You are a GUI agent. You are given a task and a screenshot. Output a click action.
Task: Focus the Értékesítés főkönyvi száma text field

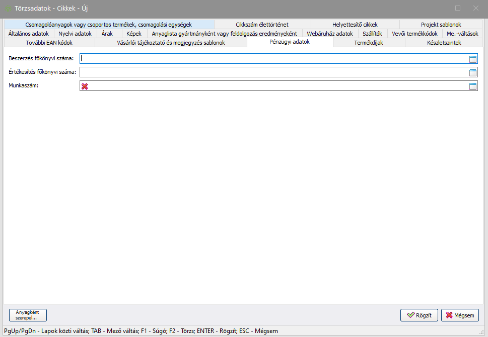pyautogui.click(x=272, y=72)
